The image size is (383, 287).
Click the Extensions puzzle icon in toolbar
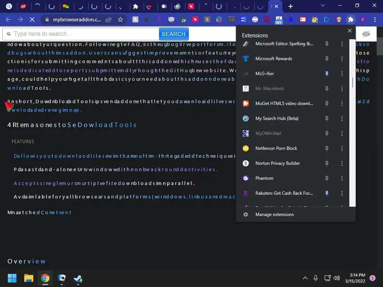tap(351, 19)
